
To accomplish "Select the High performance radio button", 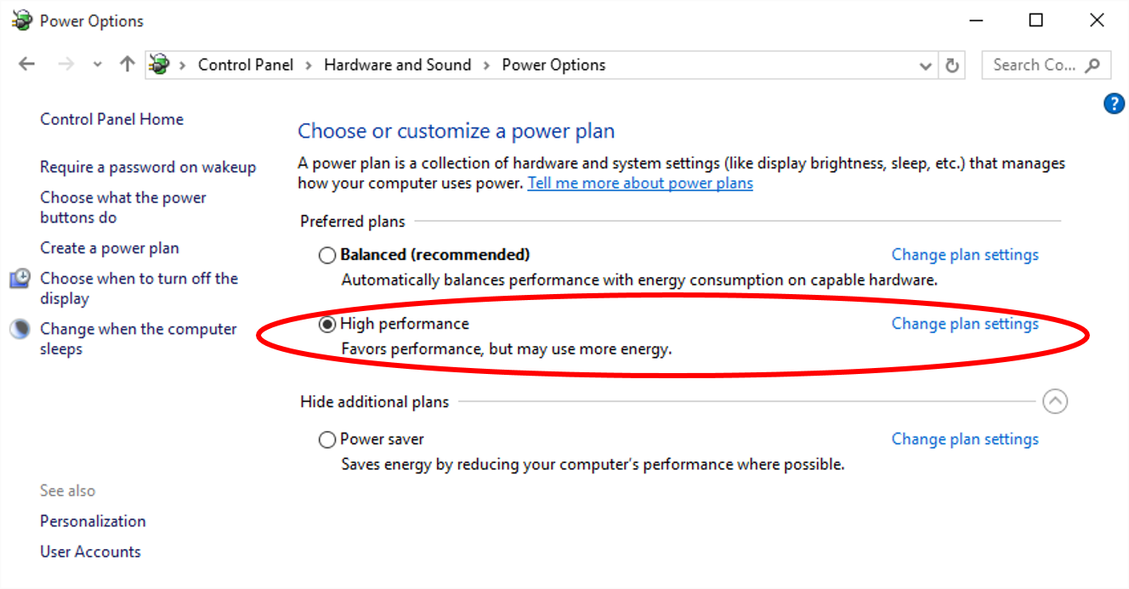I will point(327,324).
